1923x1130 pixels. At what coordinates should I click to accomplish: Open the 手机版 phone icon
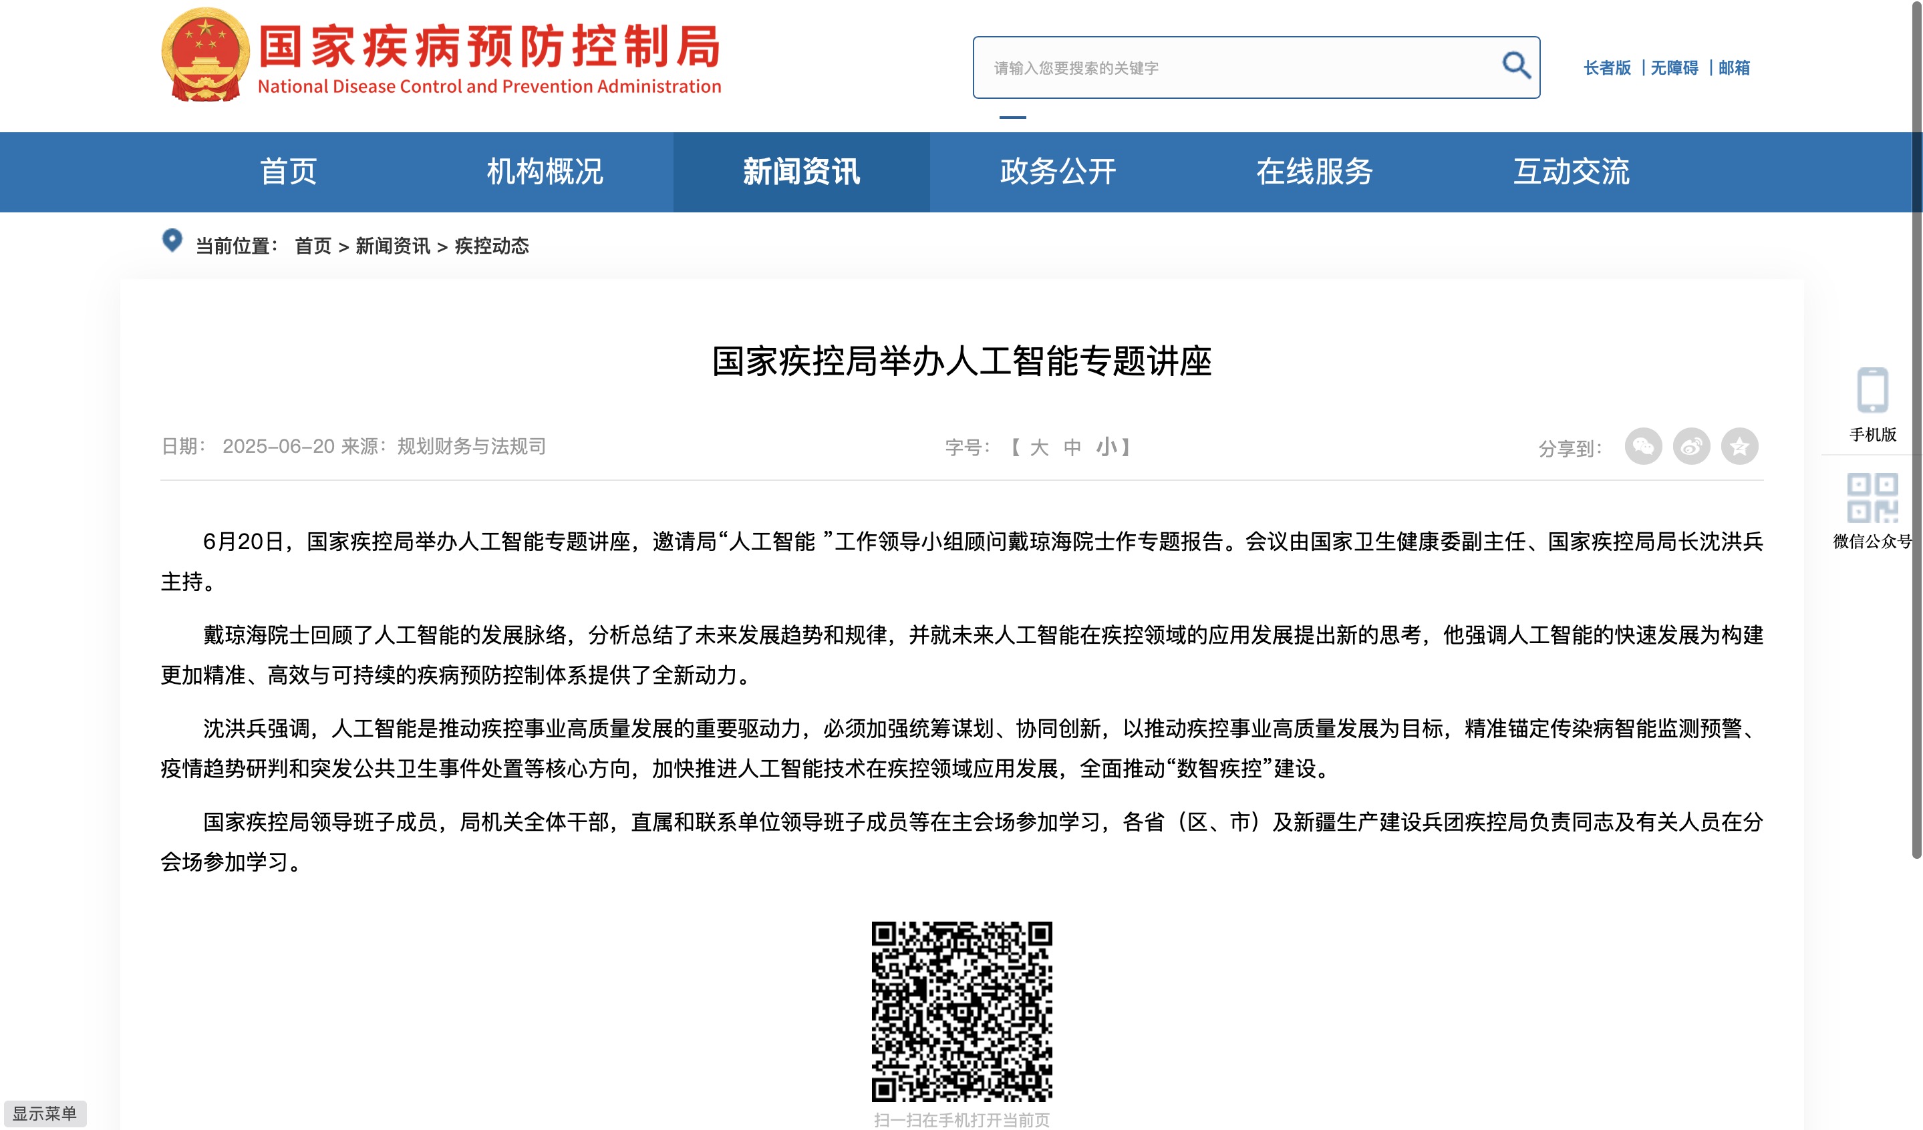click(x=1872, y=391)
